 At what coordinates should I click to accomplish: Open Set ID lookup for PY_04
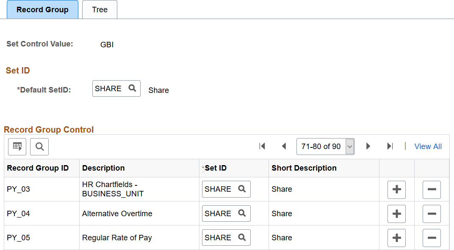(x=242, y=213)
